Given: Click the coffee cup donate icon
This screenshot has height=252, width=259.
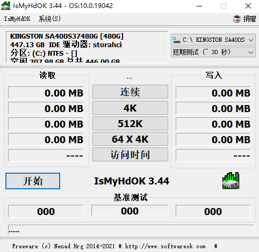Looking at the screenshot, I should click(237, 19).
